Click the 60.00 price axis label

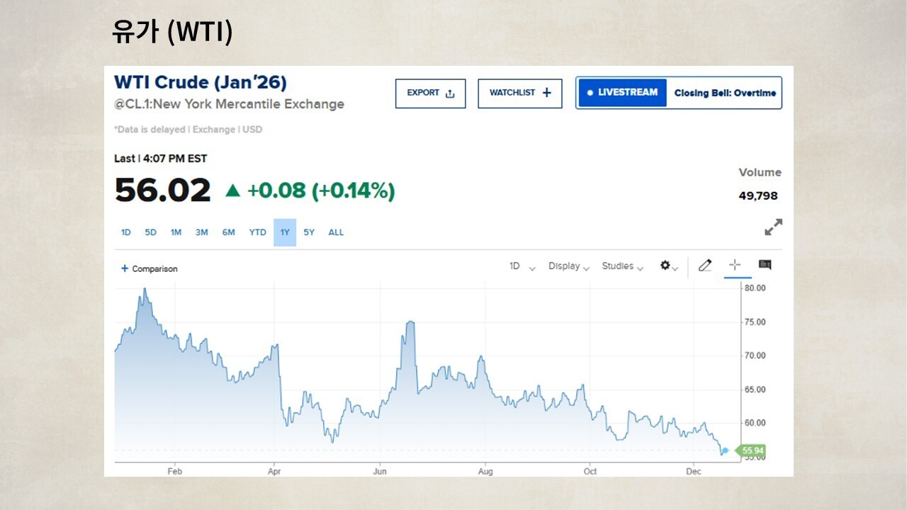click(x=755, y=423)
